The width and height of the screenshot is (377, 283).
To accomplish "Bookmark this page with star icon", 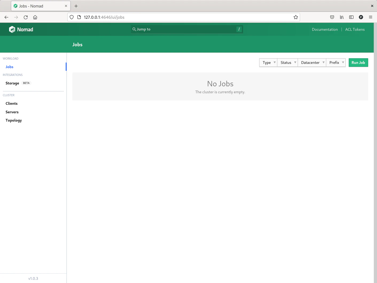I will pyautogui.click(x=296, y=17).
